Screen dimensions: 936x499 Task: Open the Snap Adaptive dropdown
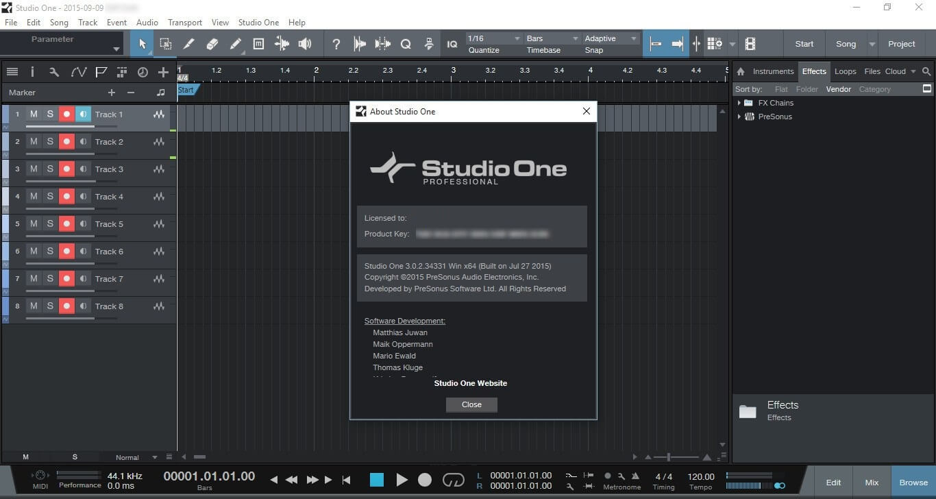pos(611,38)
